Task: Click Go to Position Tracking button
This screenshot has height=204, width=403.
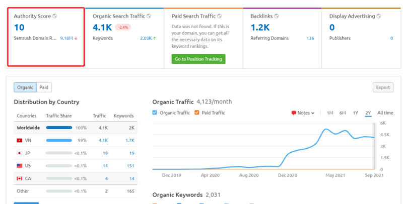Action: [x=198, y=59]
